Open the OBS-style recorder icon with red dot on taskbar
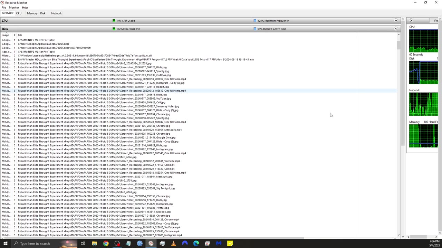442x248 pixels. 117,244
